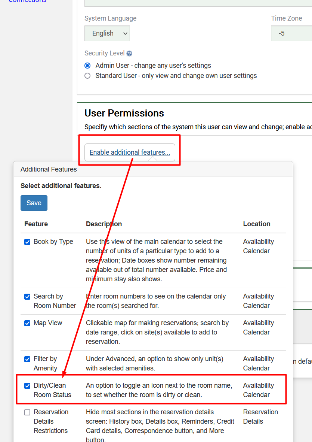
Task: Click the Description column header
Action: pos(104,224)
